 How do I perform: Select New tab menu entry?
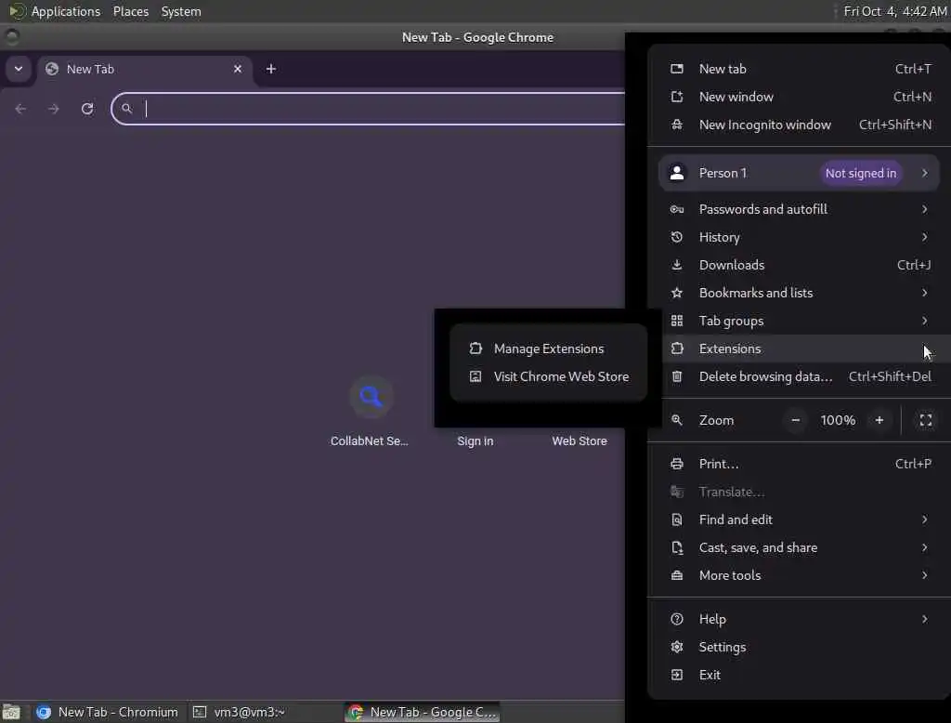click(800, 69)
